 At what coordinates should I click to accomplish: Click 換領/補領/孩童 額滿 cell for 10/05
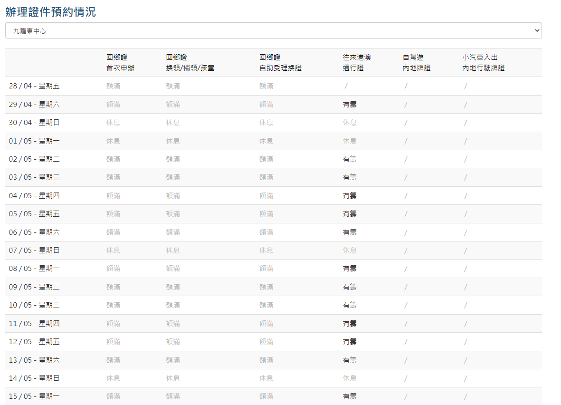click(x=173, y=305)
